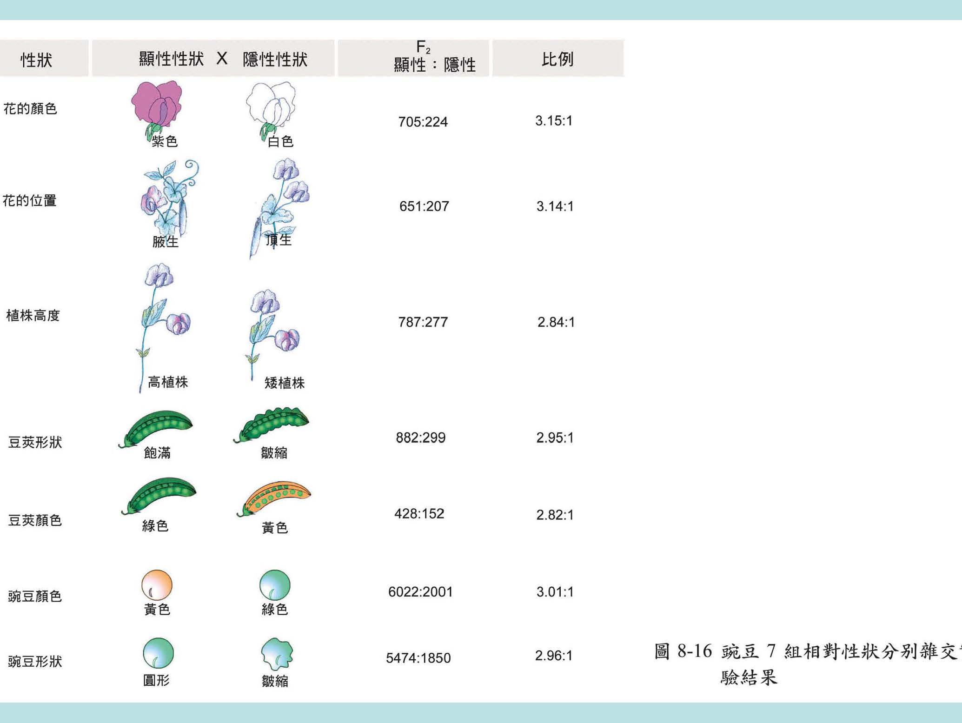Click the yellow pod illustration (黃色)
The image size is (962, 723).
(275, 497)
